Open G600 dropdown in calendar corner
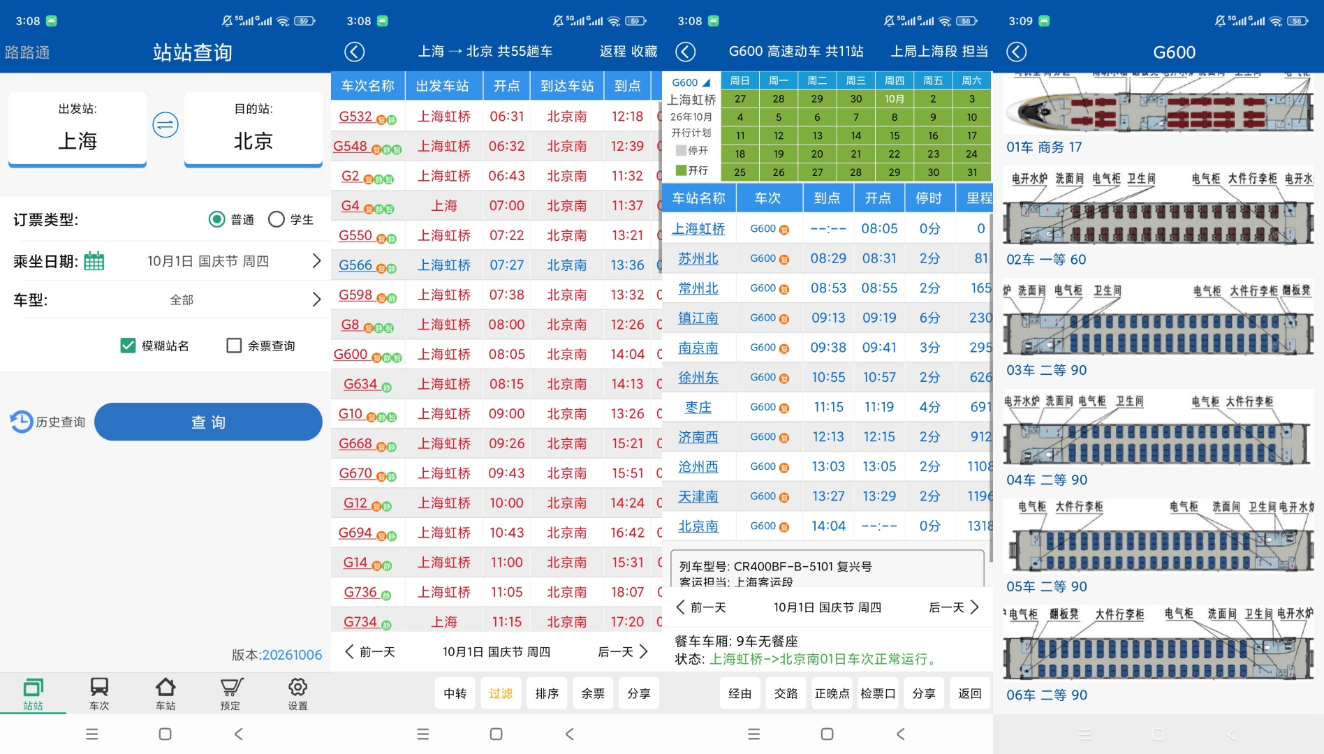Screen dimensions: 1324x754 tap(691, 82)
